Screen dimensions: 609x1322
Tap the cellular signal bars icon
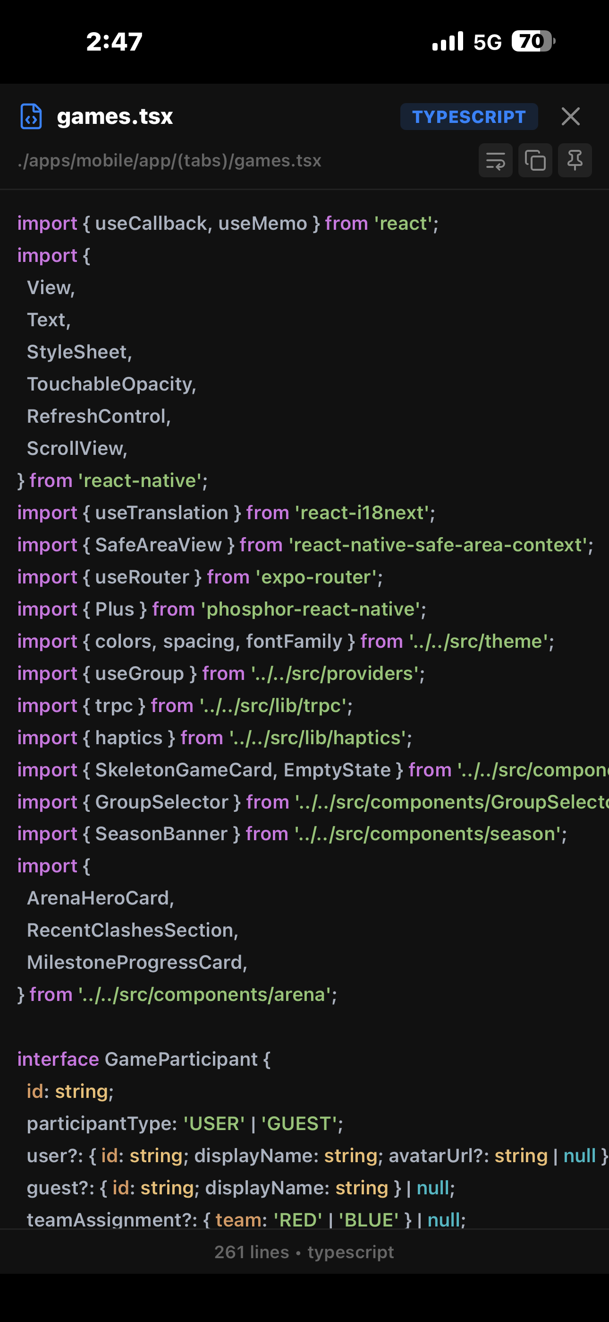pos(448,41)
